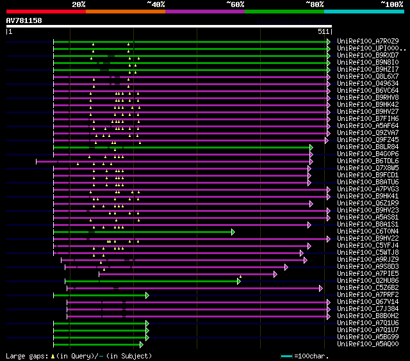
Task: Select label UniRef100_C5YFJ4
Action: (368, 246)
